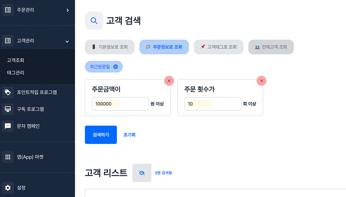Click the 설정 gear icon
Image resolution: width=346 pixels, height=197 pixels.
pyautogui.click(x=8, y=188)
